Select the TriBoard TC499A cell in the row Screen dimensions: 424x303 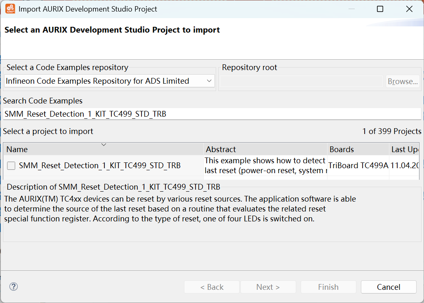[358, 166]
